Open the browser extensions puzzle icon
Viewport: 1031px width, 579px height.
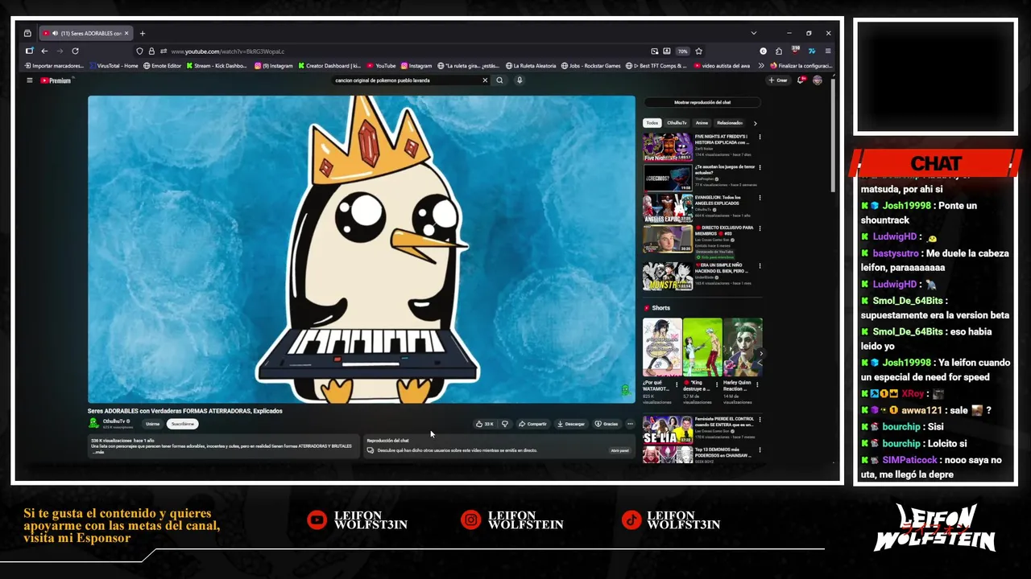[x=779, y=51]
